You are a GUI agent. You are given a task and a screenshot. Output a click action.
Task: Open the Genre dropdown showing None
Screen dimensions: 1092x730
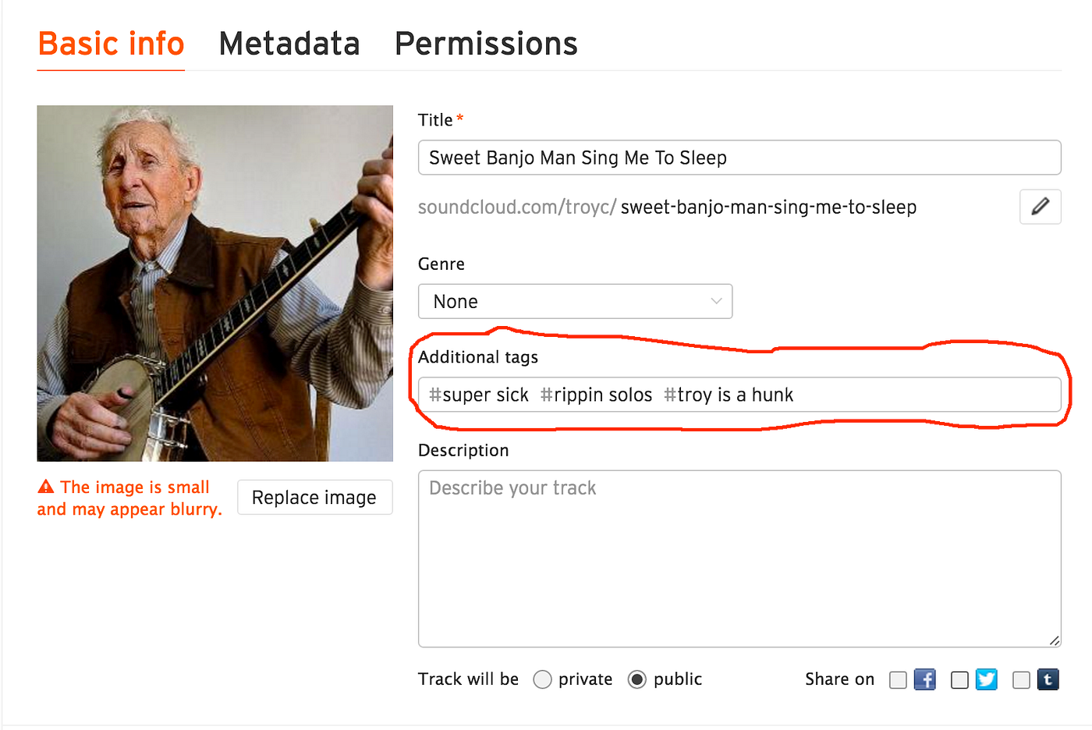click(575, 302)
